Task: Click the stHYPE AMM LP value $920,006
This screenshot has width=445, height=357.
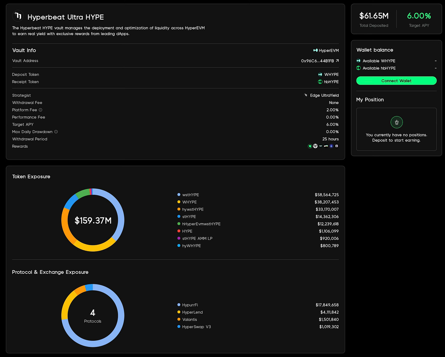Action: click(329, 239)
